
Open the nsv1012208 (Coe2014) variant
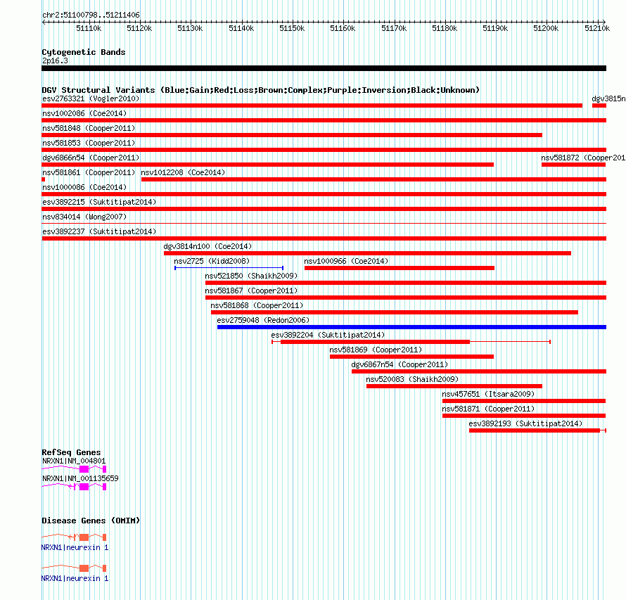184,172
